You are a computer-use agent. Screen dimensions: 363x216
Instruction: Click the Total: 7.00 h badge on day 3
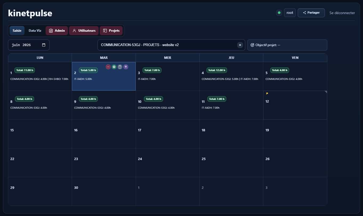[x=152, y=70]
